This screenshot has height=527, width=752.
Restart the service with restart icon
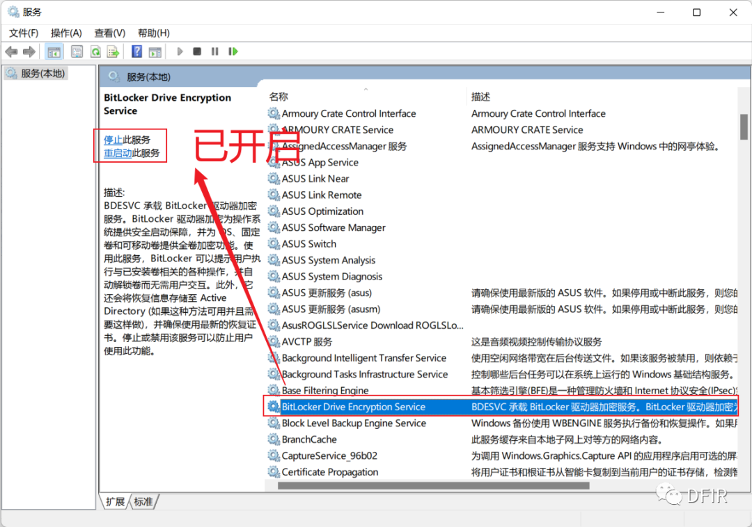[x=233, y=51]
